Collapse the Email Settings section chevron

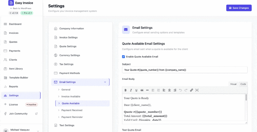coord(105,82)
